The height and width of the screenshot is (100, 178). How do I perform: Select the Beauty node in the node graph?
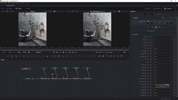pos(26,69)
